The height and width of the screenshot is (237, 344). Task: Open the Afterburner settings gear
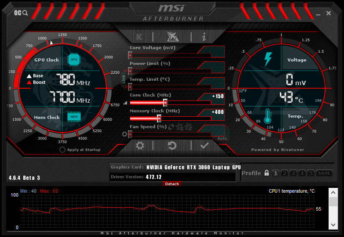[x=140, y=145]
